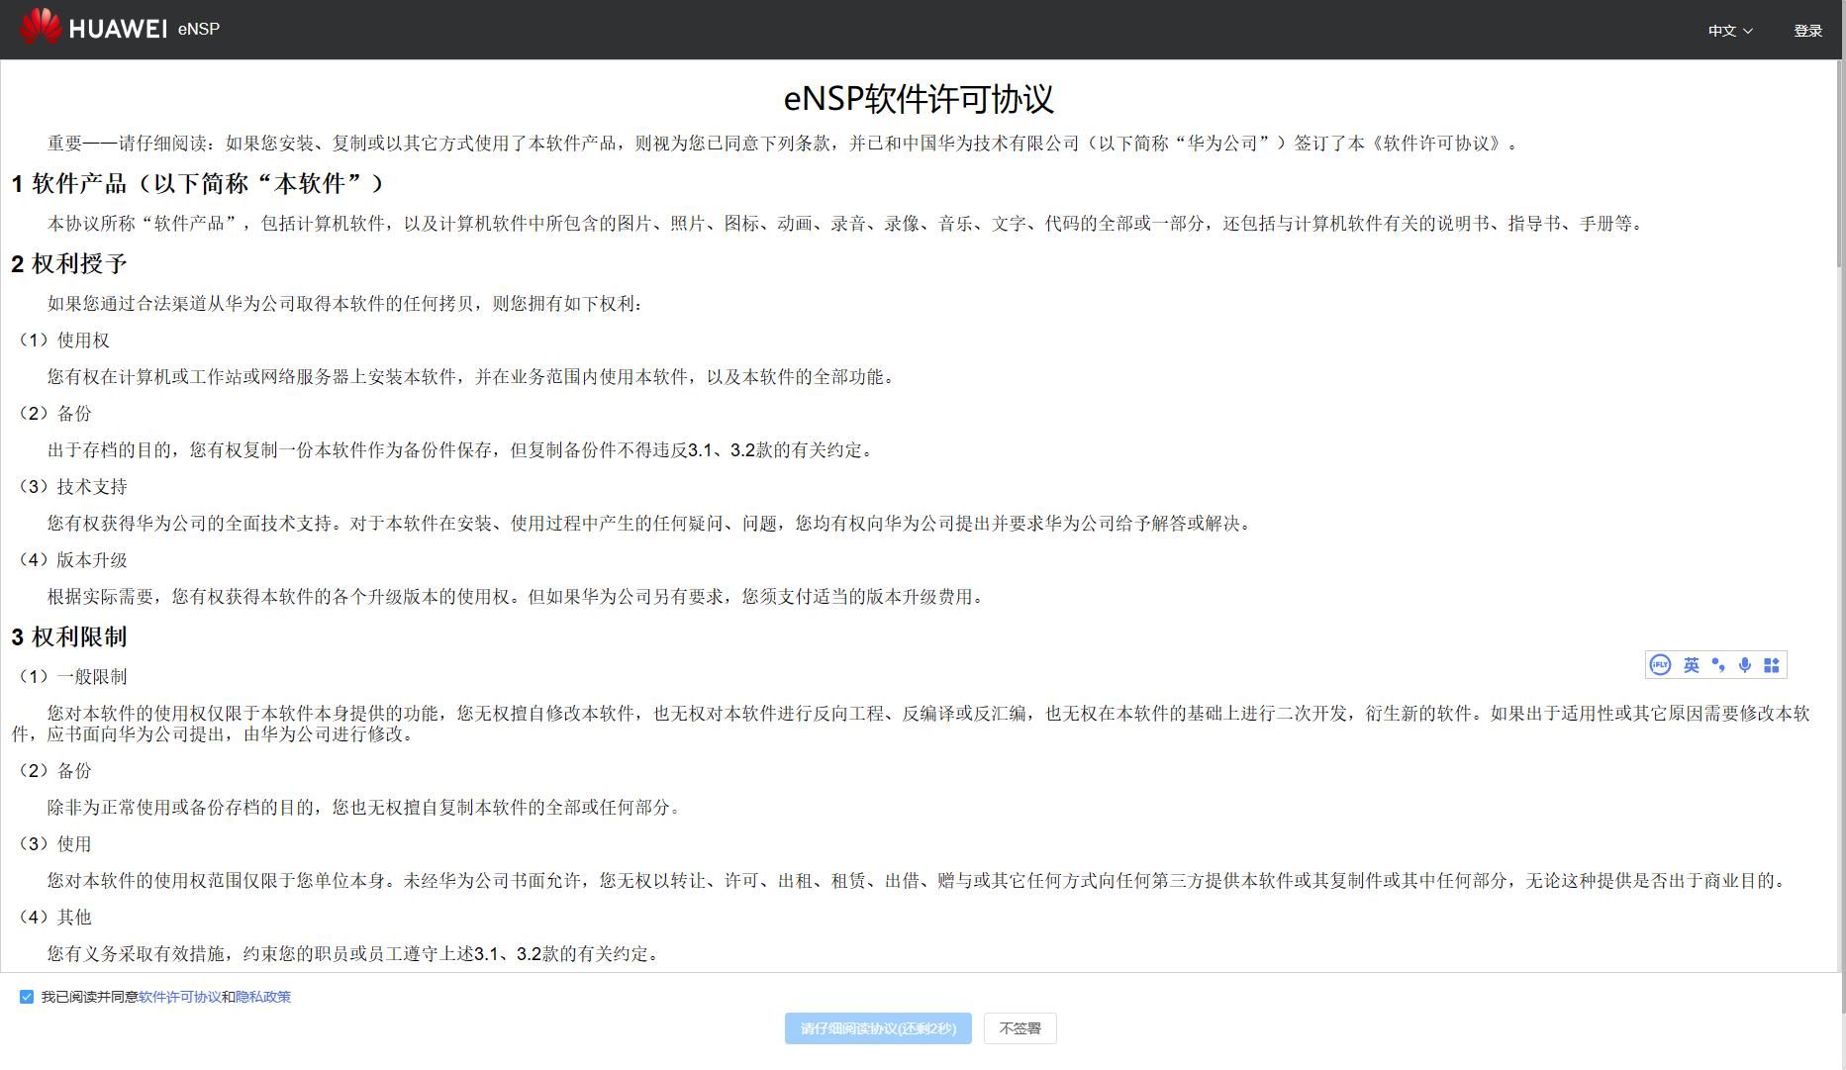Viewport: 1846px width, 1070px height.
Task: Click the Huawei logo in header
Action: coord(93,27)
